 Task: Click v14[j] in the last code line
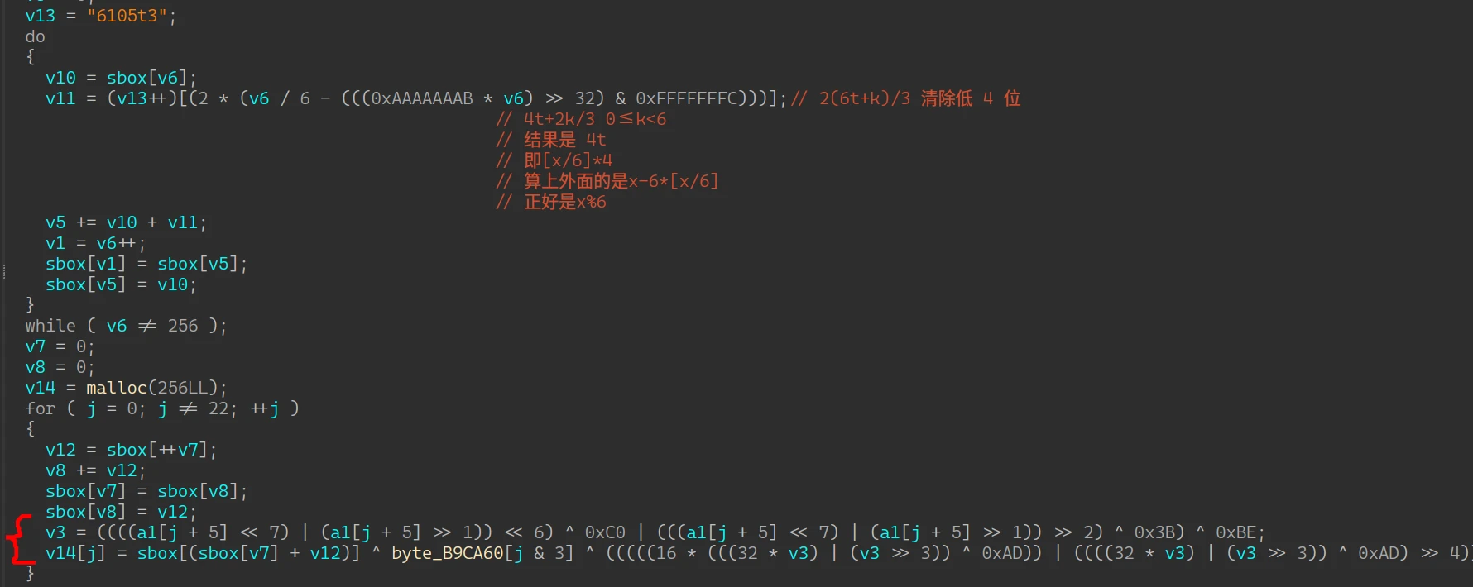point(75,553)
